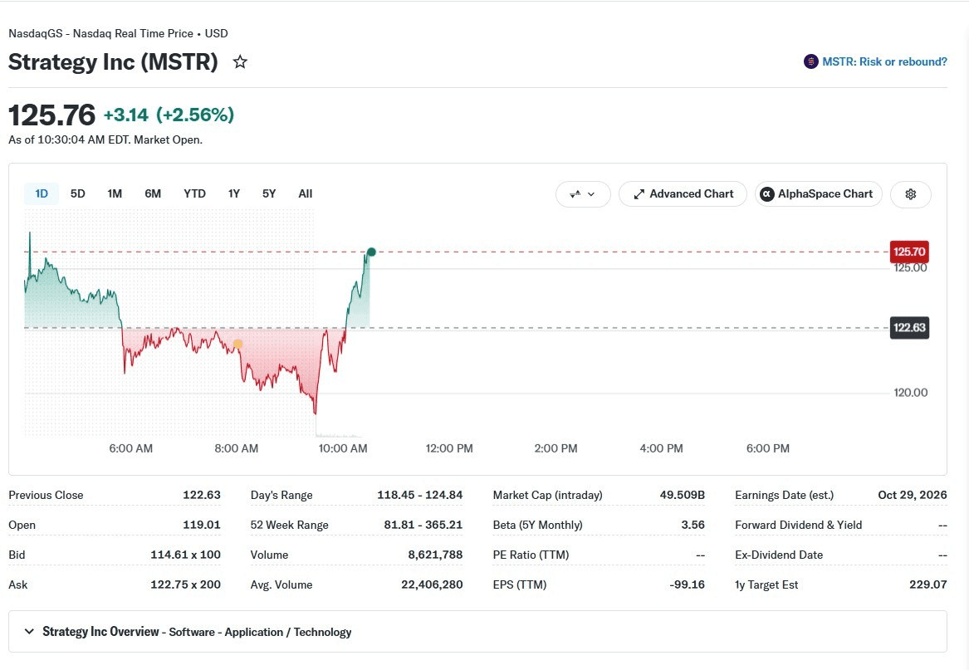Click the 120.00 price axis label
The height and width of the screenshot is (670, 969).
click(910, 393)
